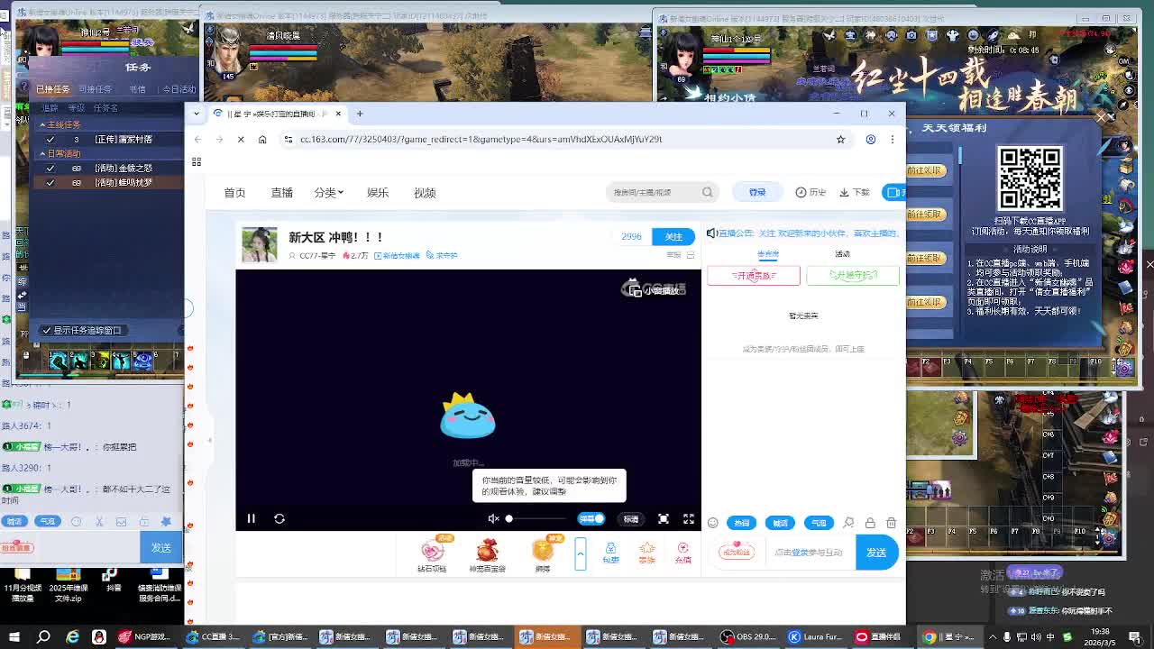This screenshot has width=1154, height=649.
Task: Open a new browser tab
Action: pyautogui.click(x=360, y=114)
